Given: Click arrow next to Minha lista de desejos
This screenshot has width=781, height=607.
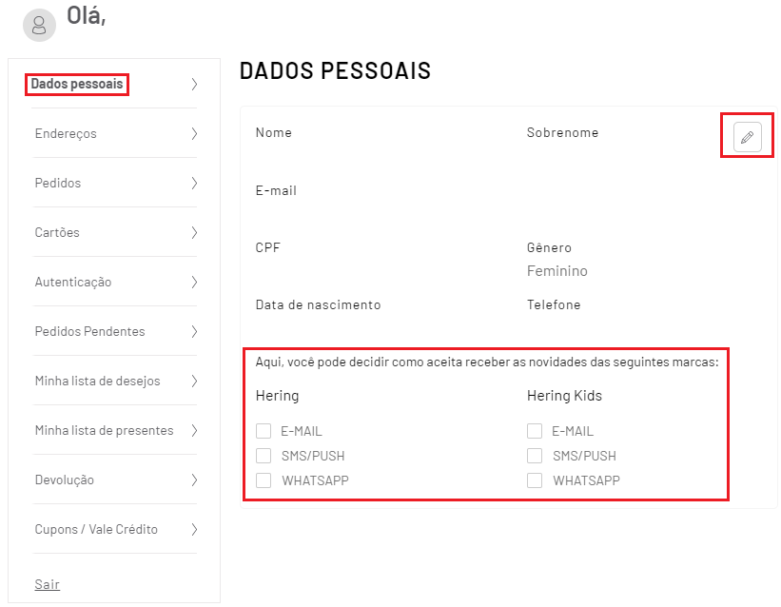Looking at the screenshot, I should point(194,381).
